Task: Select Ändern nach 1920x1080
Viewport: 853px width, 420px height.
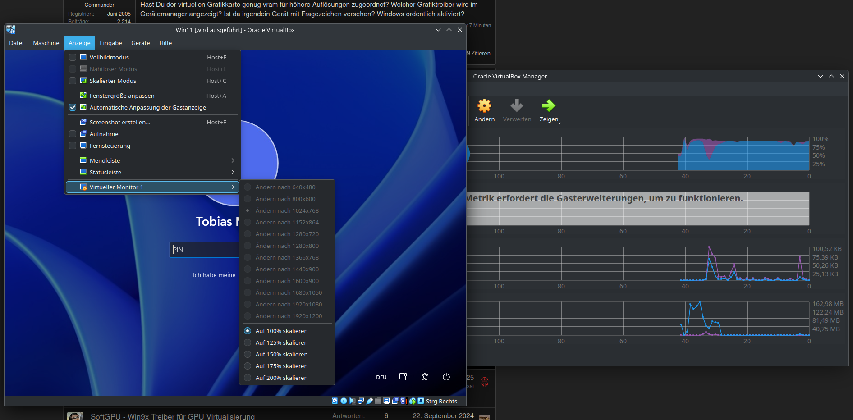Action: tap(287, 304)
